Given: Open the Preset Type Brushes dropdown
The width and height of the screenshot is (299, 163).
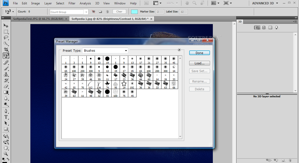Looking at the screenshot, I should click(105, 50).
